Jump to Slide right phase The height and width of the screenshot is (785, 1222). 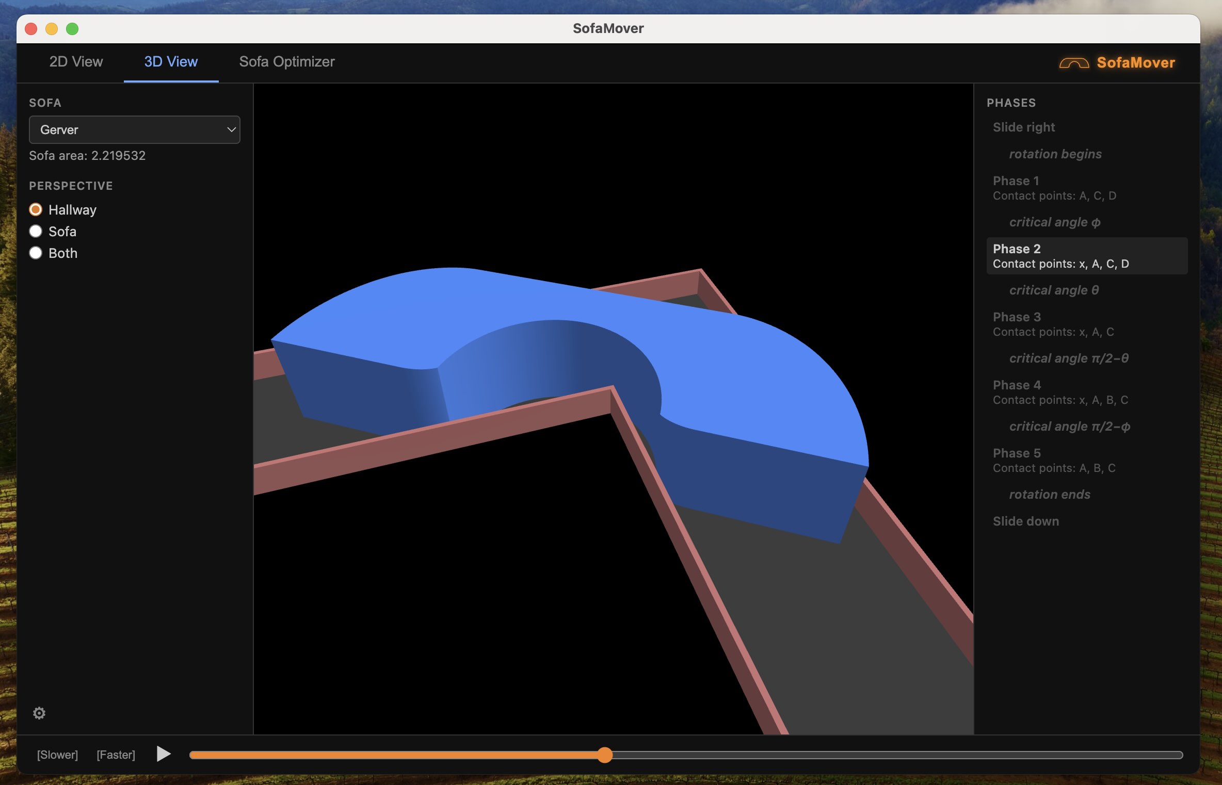click(x=1024, y=127)
